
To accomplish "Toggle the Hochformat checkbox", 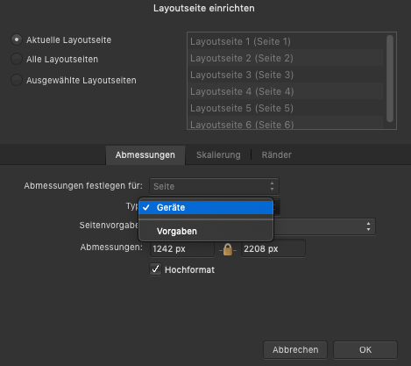I will click(x=155, y=269).
